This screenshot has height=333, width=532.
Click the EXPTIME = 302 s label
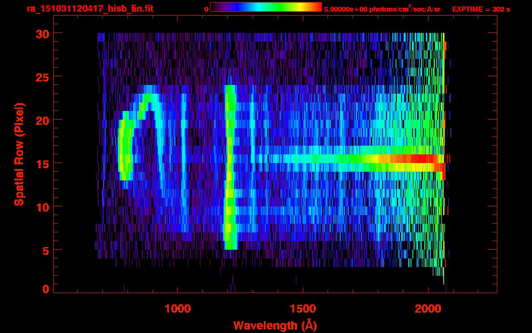tap(481, 9)
